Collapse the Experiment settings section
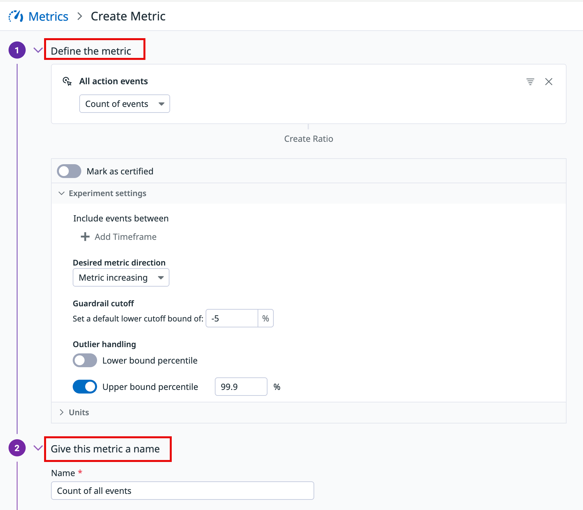Screen dimensions: 583x510 point(62,193)
